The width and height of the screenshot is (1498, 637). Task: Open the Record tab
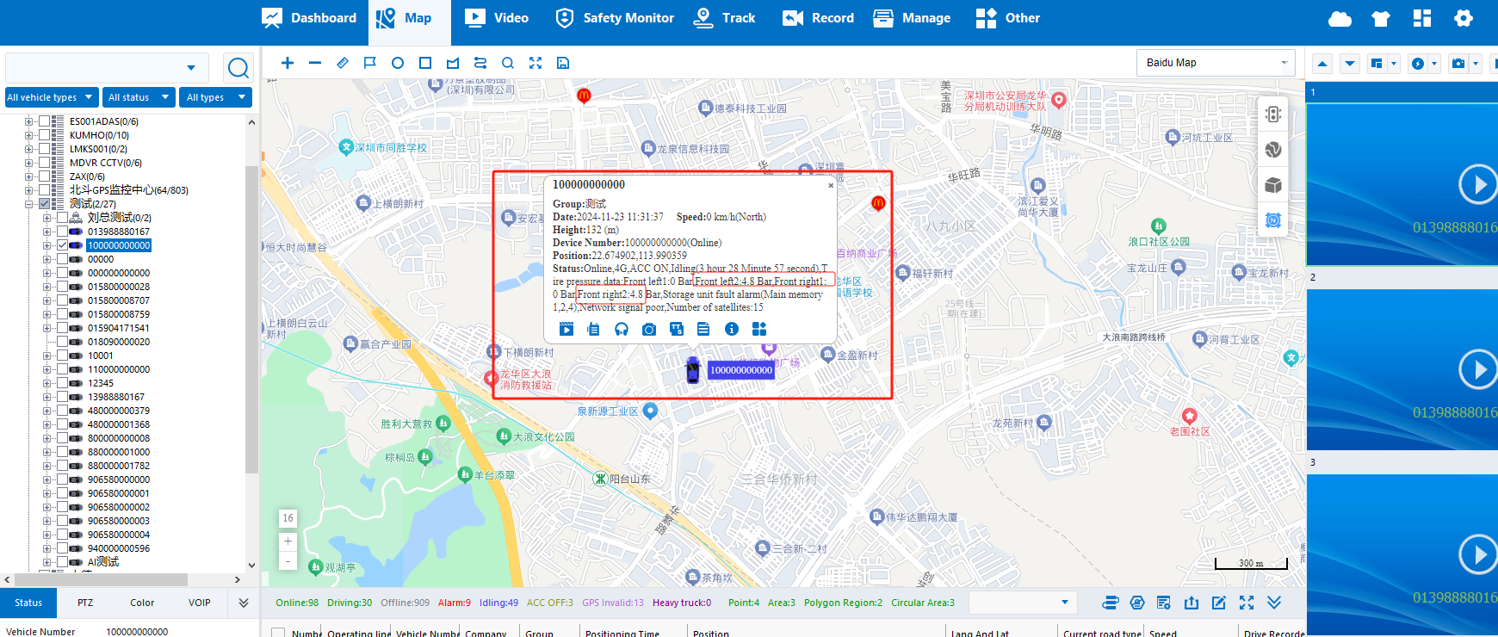(818, 18)
